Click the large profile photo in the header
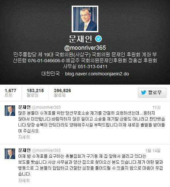The image size is (170, 187). 85,19
